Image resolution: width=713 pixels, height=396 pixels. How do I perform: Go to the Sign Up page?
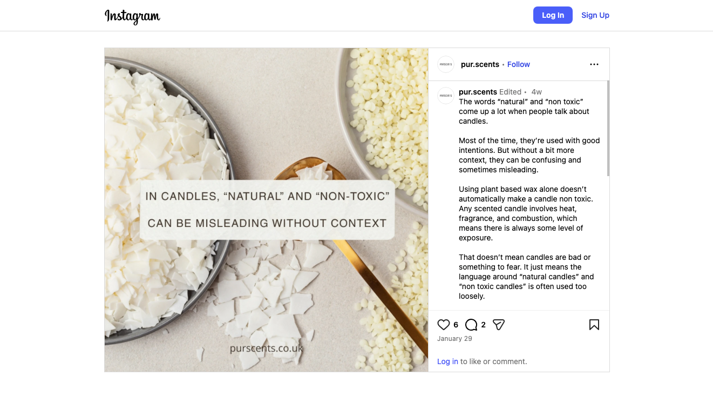(x=595, y=15)
